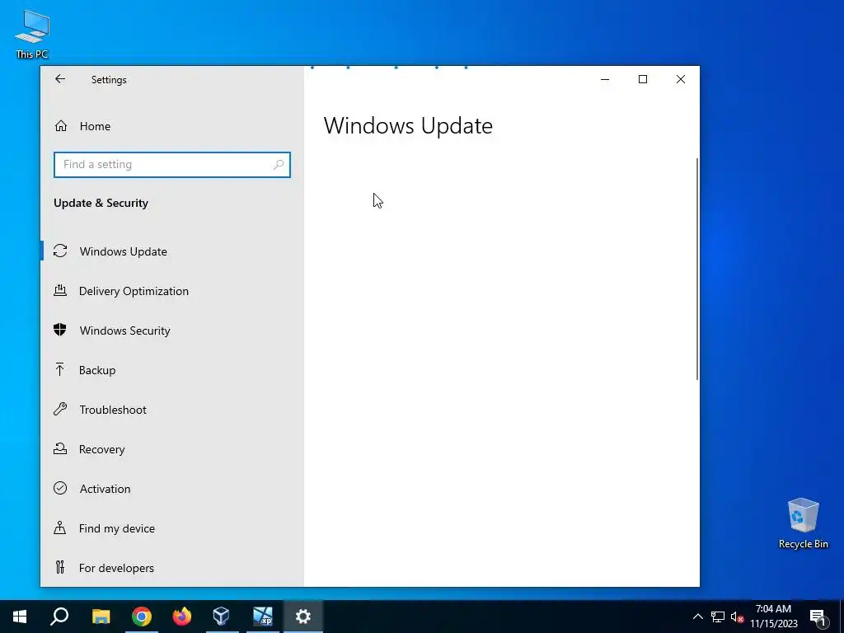Open taskbar Search
Image resolution: width=844 pixels, height=633 pixels.
click(x=59, y=617)
